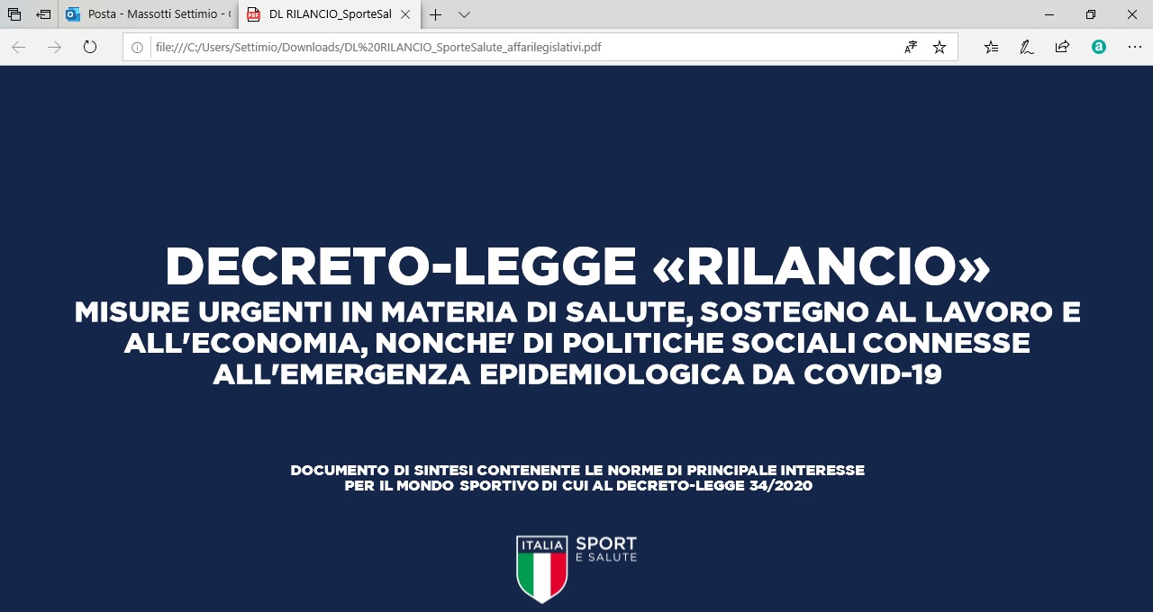Image resolution: width=1153 pixels, height=612 pixels.
Task: Open the Add notes (annotate) pen tool
Action: pyautogui.click(x=1026, y=47)
